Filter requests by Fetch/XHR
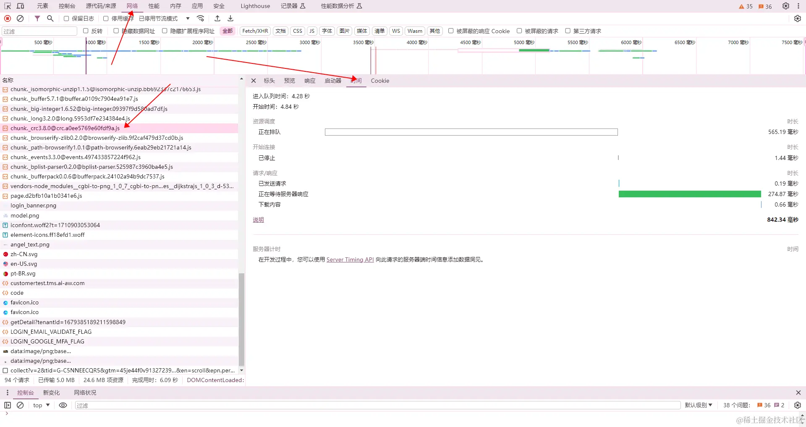The image size is (806, 427). coord(255,31)
